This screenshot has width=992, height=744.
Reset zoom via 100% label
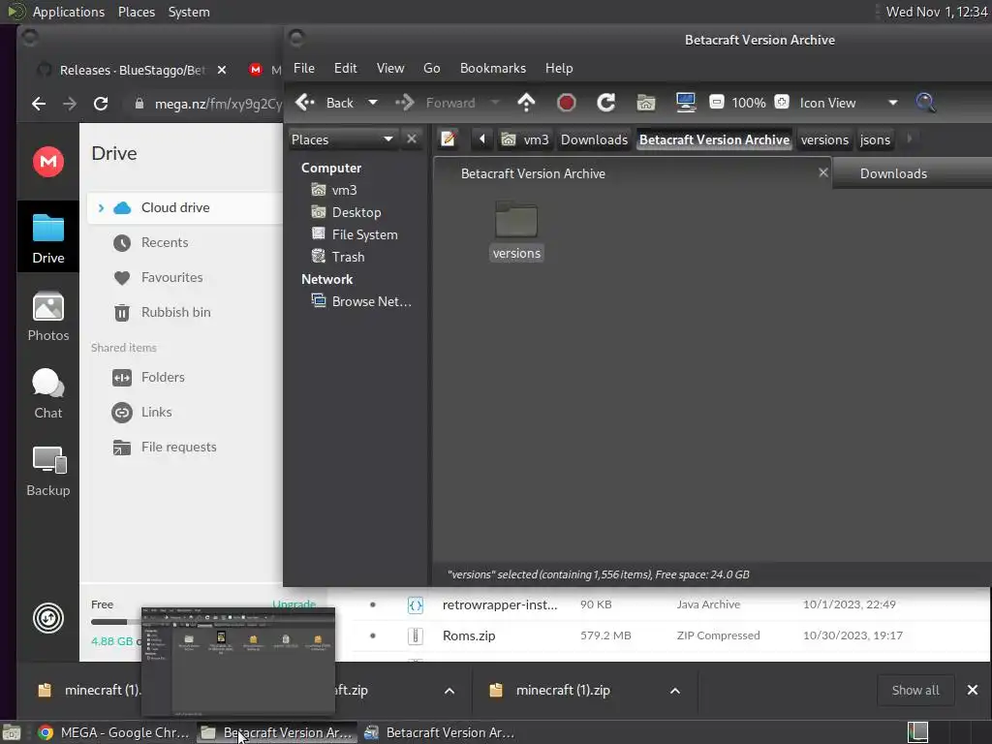(749, 103)
